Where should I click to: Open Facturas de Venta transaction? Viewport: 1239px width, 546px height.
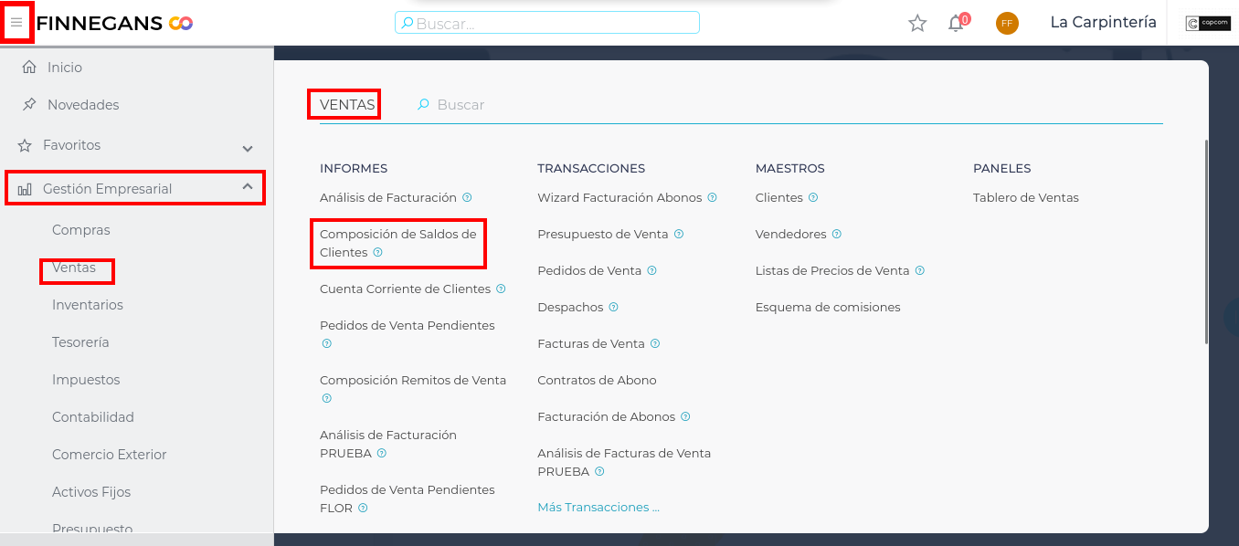[591, 343]
